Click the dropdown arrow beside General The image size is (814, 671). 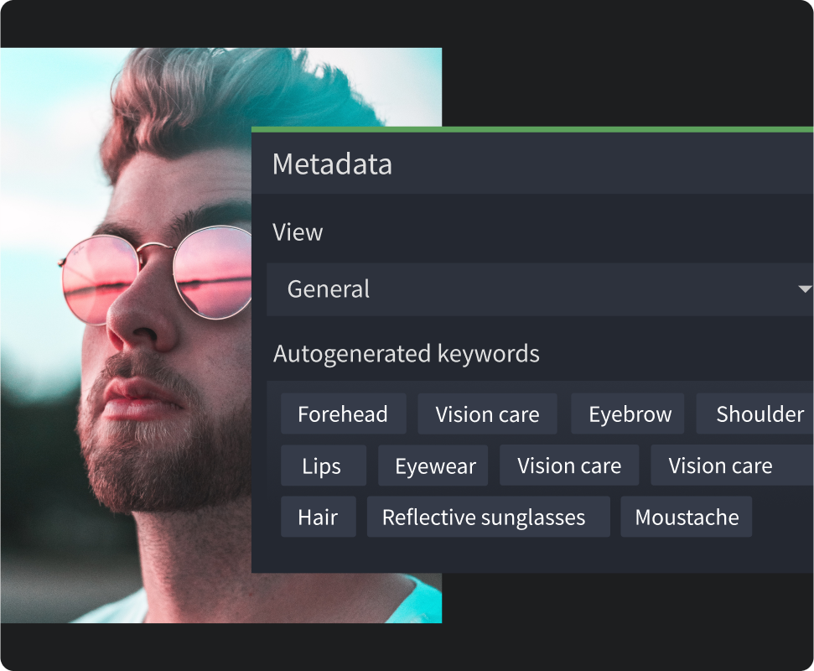pyautogui.click(x=805, y=289)
